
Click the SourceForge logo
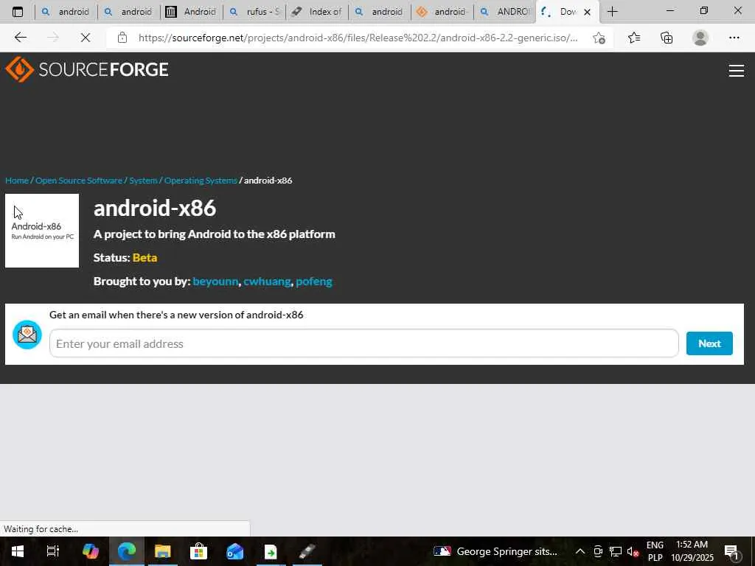[87, 69]
